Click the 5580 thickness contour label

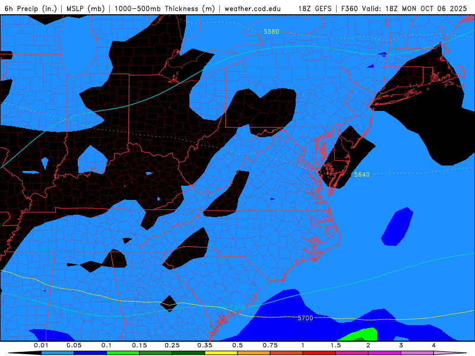click(271, 31)
